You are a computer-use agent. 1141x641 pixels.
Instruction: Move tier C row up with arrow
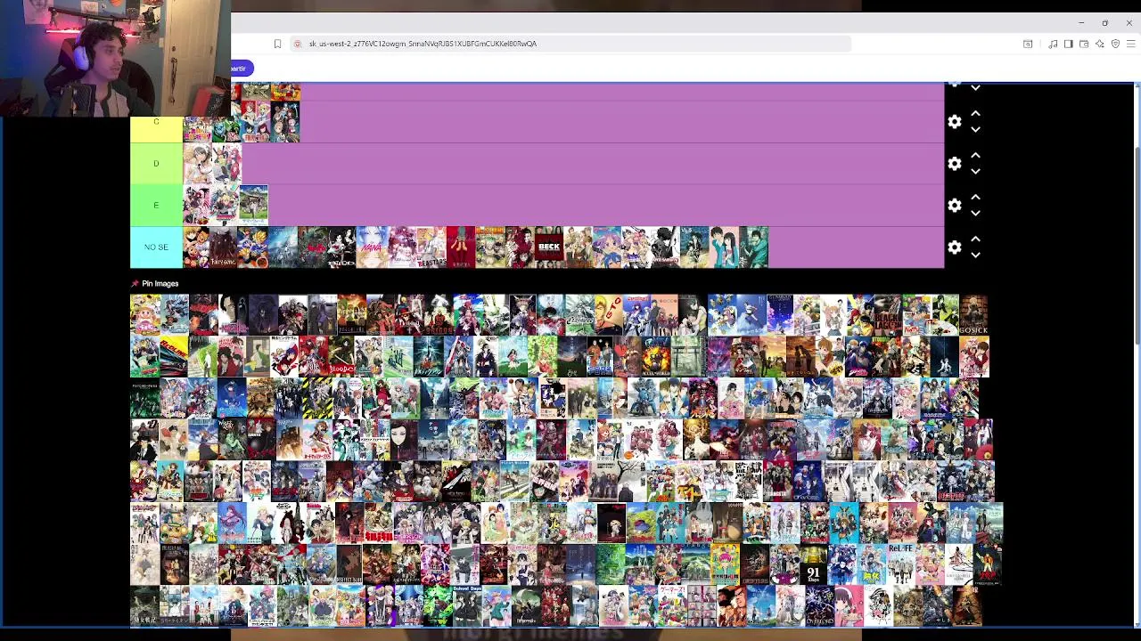(975, 114)
